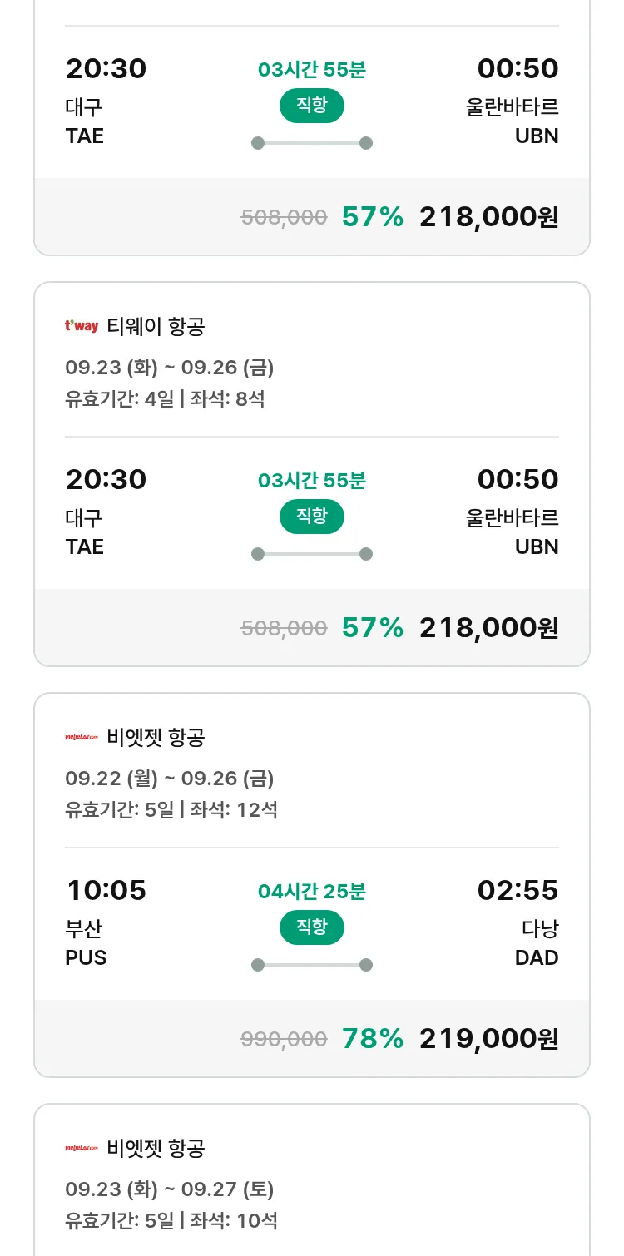
Task: Open the 219,000원 fare
Action: point(488,1038)
